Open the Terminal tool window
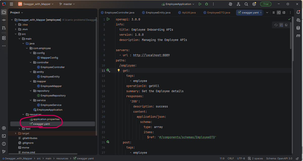The image size is (303, 161). point(4,136)
